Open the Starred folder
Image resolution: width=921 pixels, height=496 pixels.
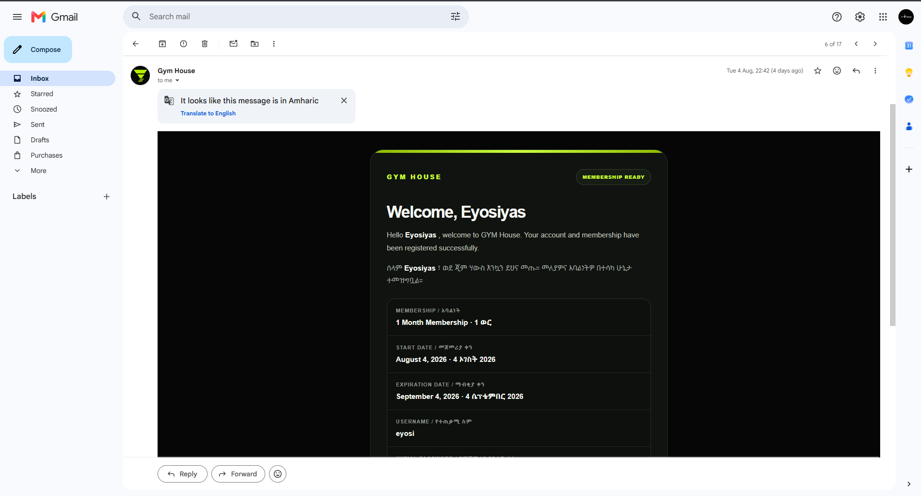click(x=58, y=94)
